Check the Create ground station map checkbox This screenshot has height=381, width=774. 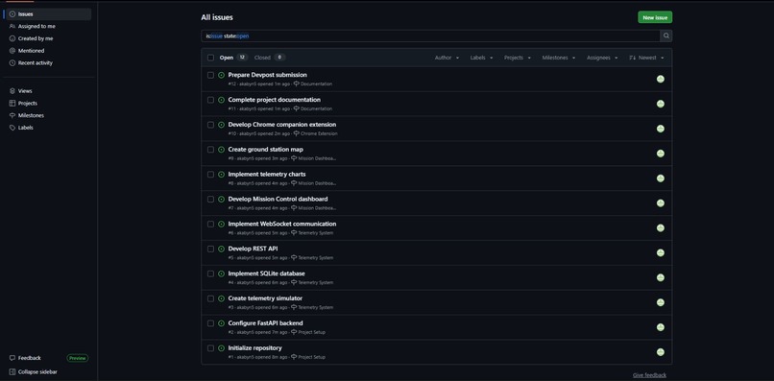pos(210,150)
